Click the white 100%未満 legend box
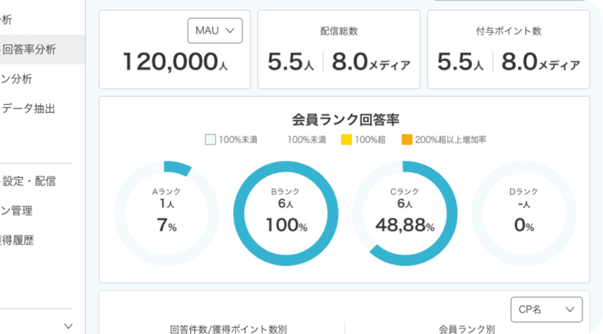The image size is (603, 334). pyautogui.click(x=210, y=140)
